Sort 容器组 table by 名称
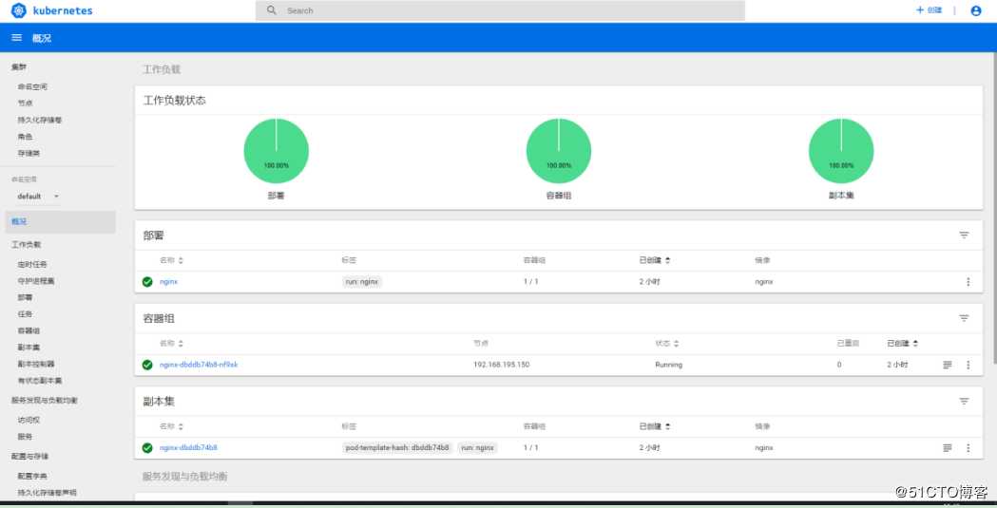Image resolution: width=997 pixels, height=508 pixels. (x=171, y=344)
